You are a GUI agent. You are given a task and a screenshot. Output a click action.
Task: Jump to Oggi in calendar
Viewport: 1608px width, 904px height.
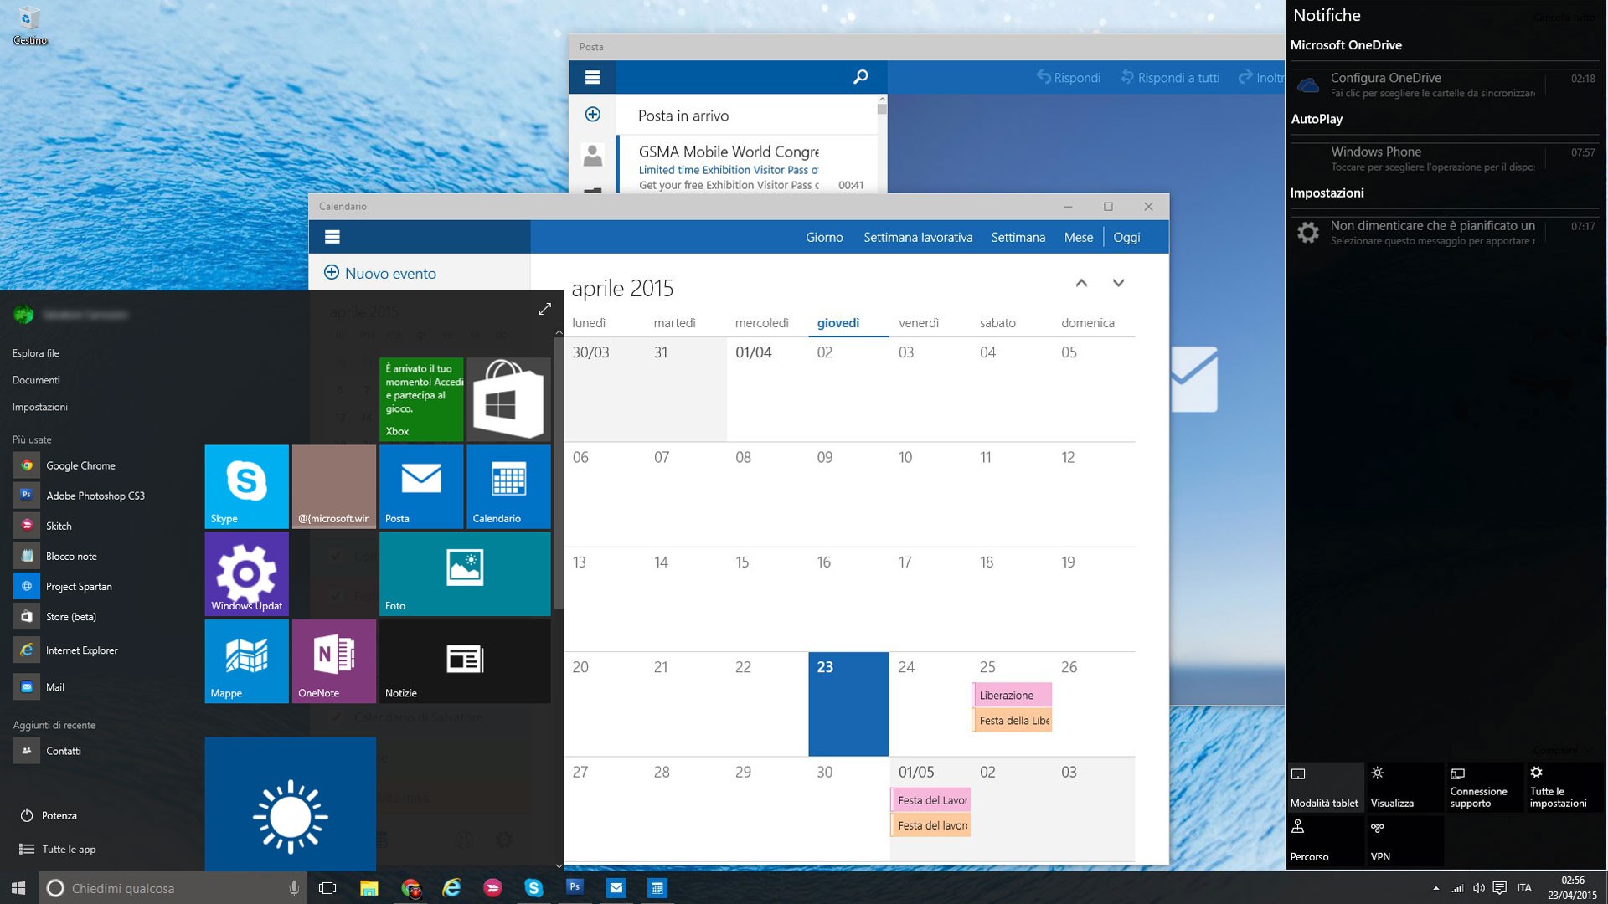click(1126, 237)
